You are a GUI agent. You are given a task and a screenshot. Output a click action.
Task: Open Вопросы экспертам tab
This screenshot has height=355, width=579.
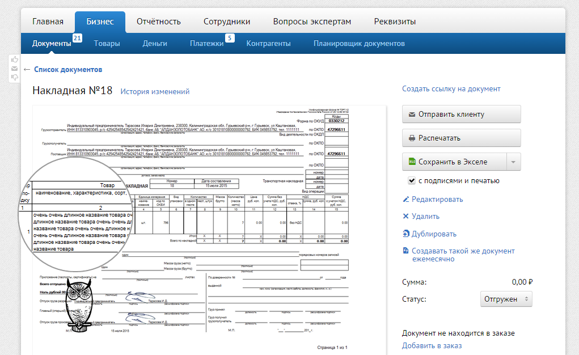312,22
